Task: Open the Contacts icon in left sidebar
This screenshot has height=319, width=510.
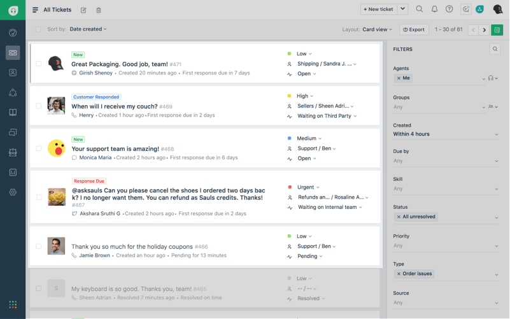Action: point(13,73)
